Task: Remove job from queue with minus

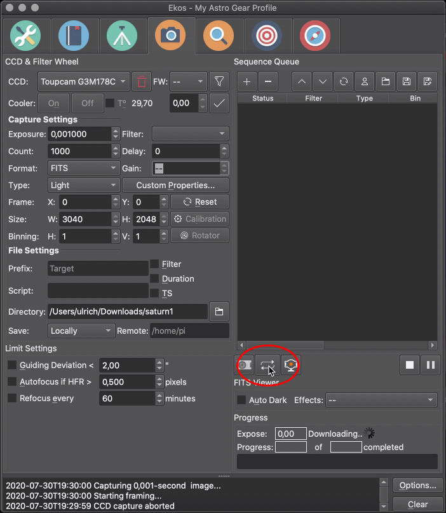Action: [x=268, y=81]
